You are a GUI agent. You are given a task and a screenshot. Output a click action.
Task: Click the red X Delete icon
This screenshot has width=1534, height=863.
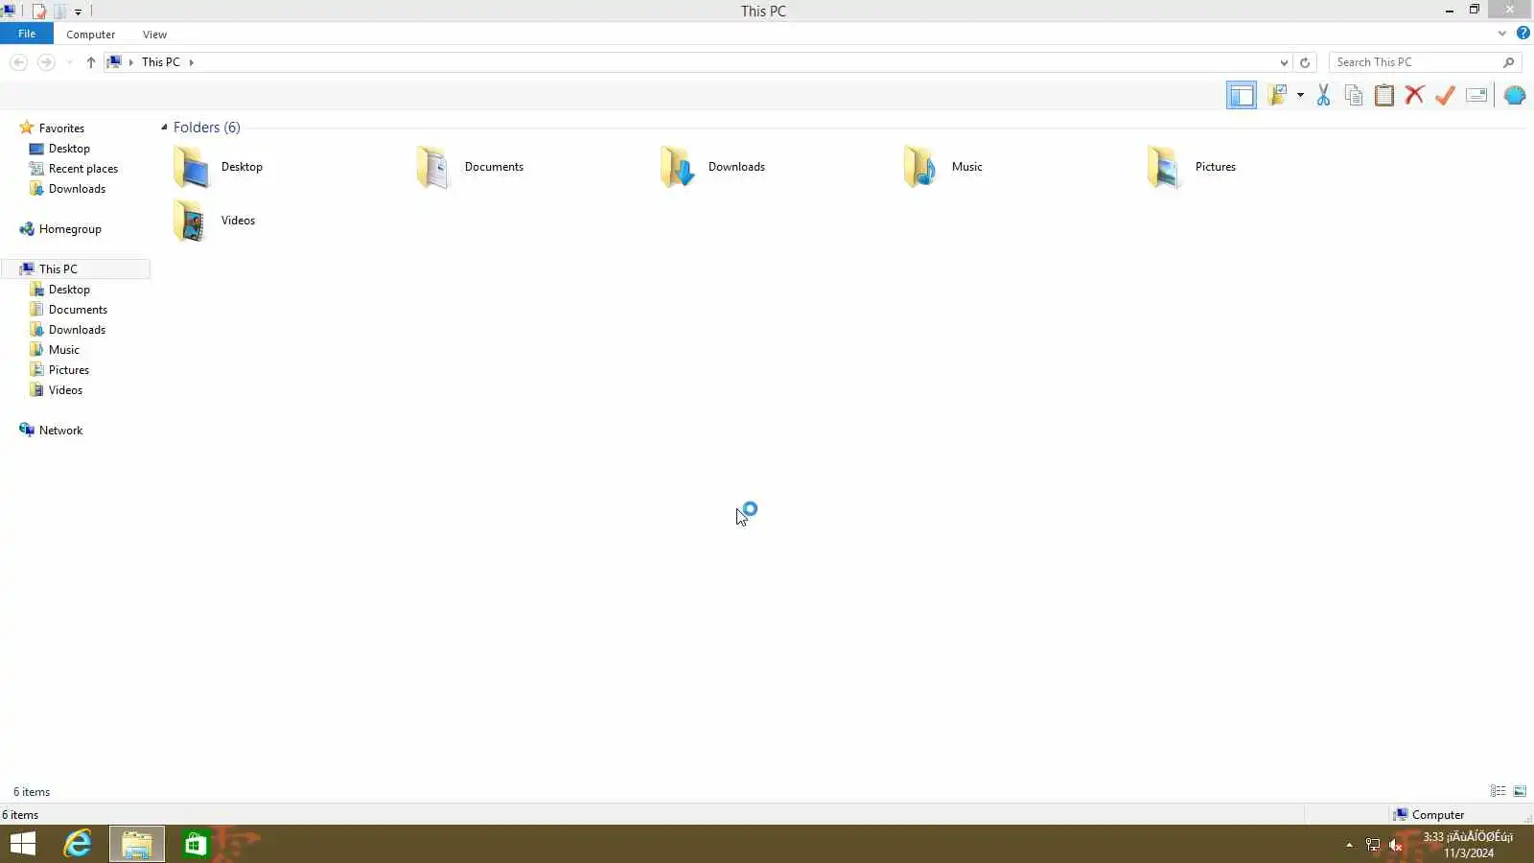click(1414, 95)
